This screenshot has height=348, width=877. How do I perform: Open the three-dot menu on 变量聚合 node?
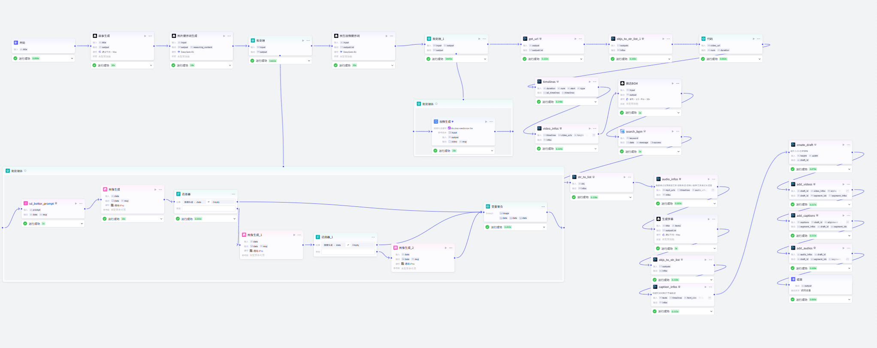543,207
